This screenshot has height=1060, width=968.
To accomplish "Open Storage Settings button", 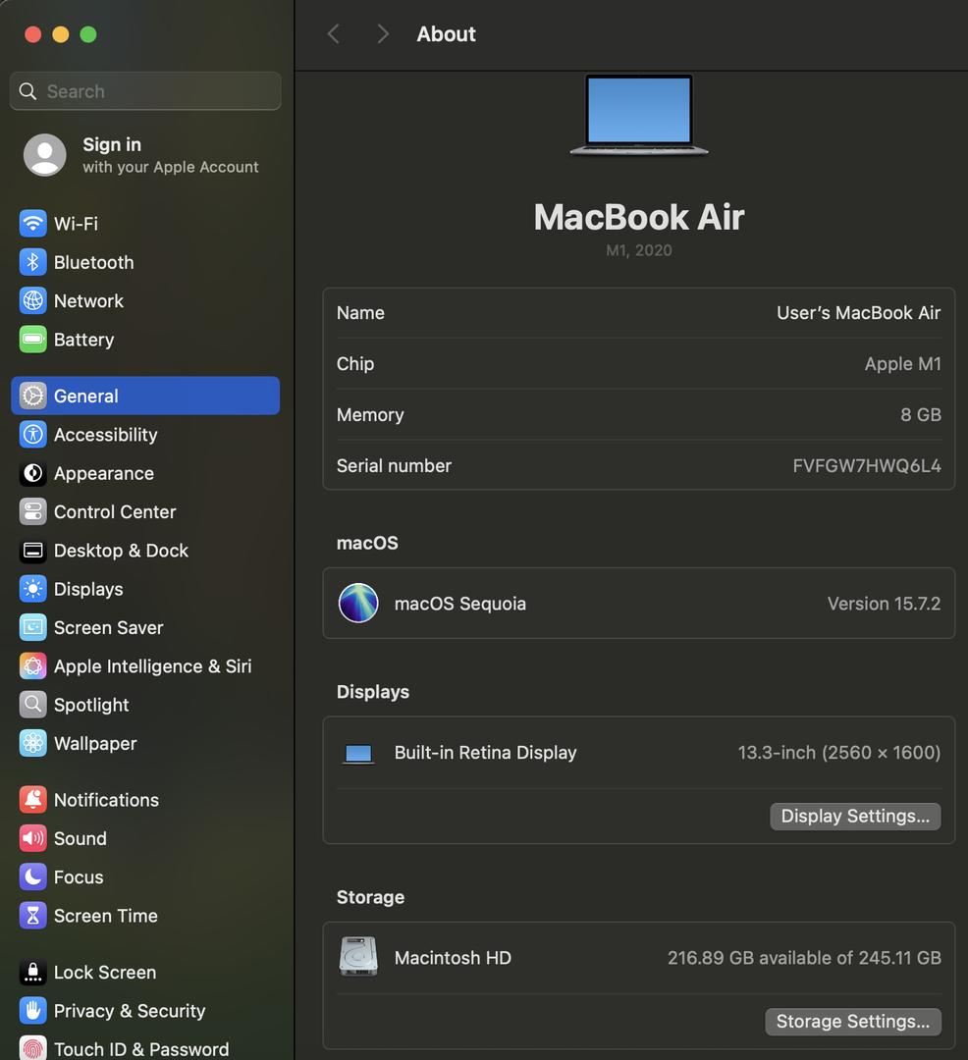I will [x=852, y=1022].
